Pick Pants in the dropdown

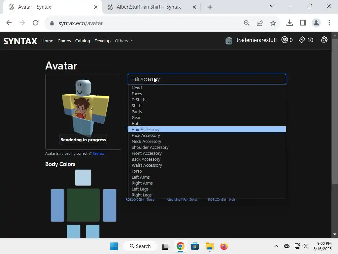pos(207,112)
